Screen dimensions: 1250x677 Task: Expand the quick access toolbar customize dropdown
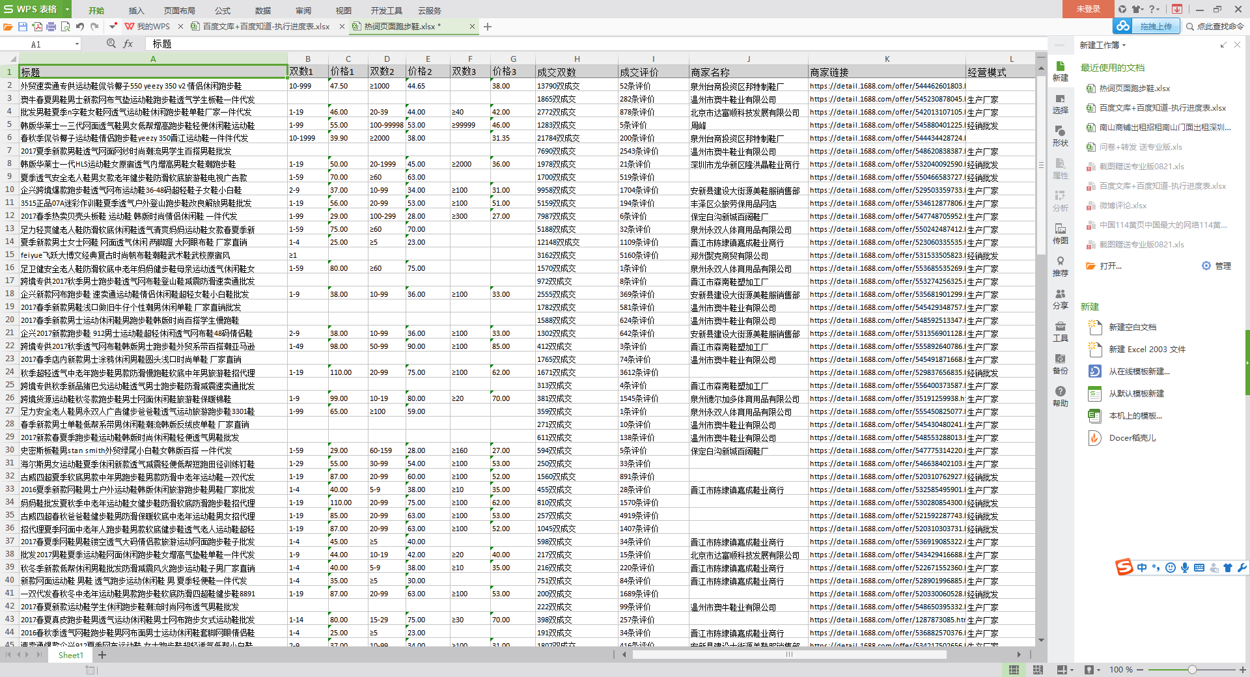pos(113,27)
